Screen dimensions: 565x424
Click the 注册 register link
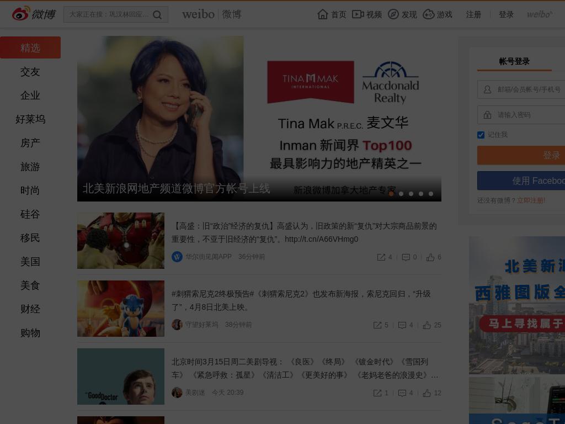(x=473, y=14)
